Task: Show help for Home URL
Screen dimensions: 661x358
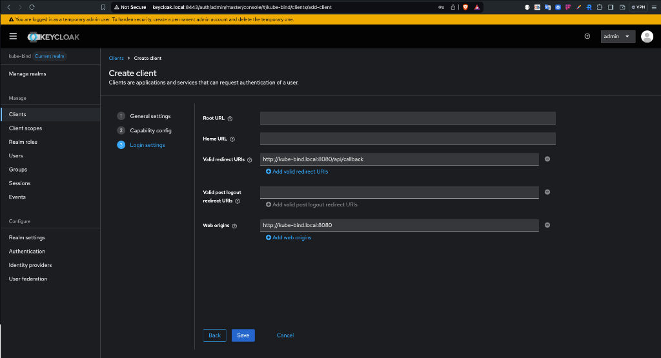Action: click(x=232, y=139)
